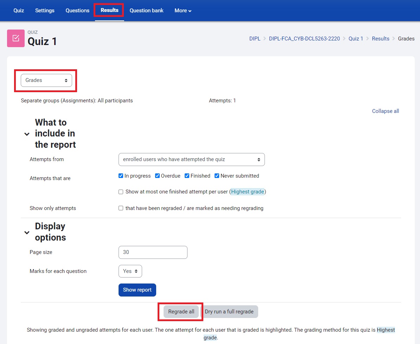This screenshot has width=420, height=344.
Task: Open the Question bank tab
Action: (x=146, y=11)
